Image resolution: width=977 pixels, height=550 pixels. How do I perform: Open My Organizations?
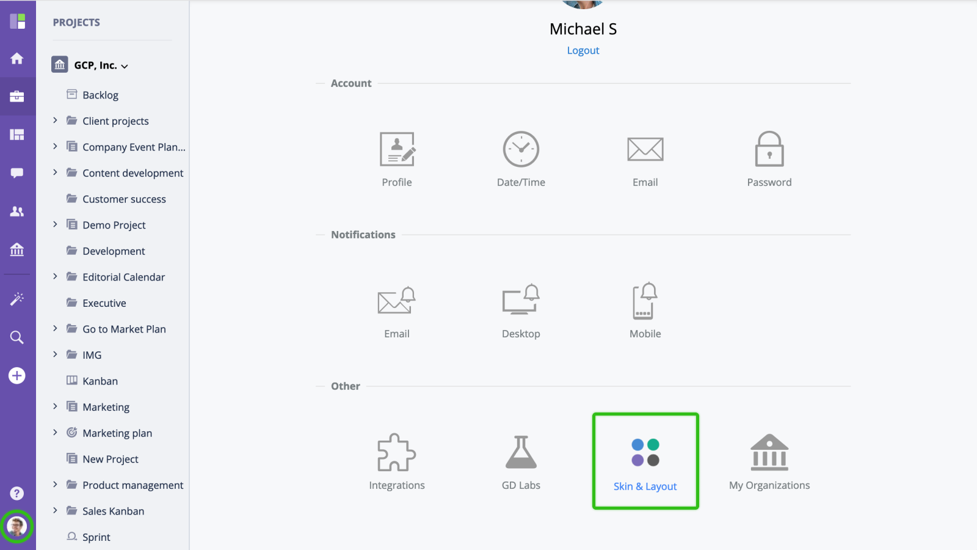point(769,462)
